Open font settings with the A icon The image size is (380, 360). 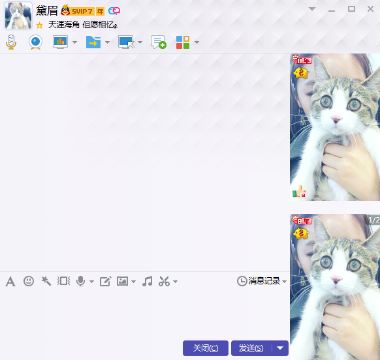[10, 281]
